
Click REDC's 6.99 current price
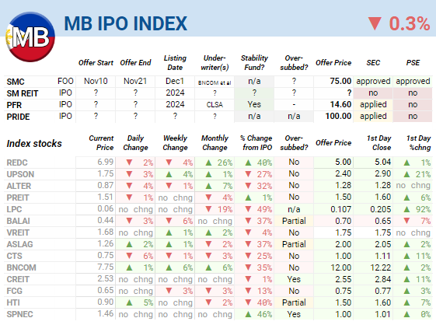click(x=106, y=162)
